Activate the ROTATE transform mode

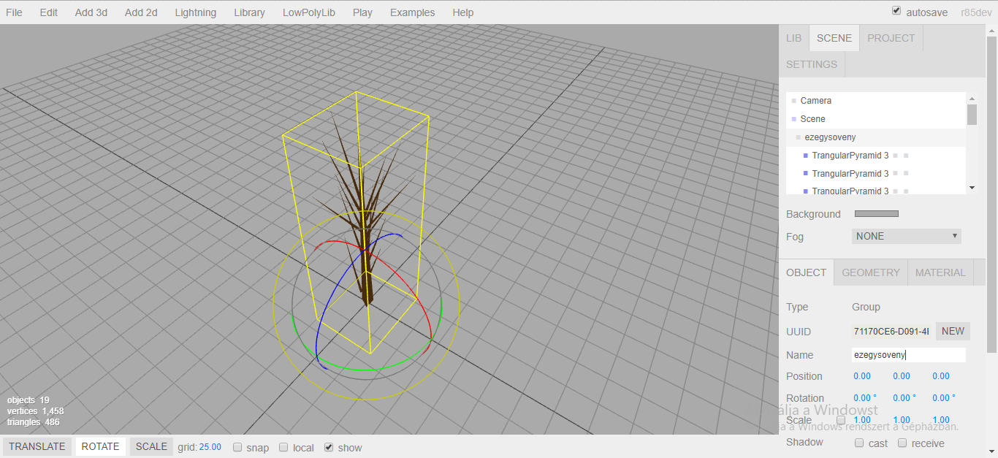tap(100, 446)
